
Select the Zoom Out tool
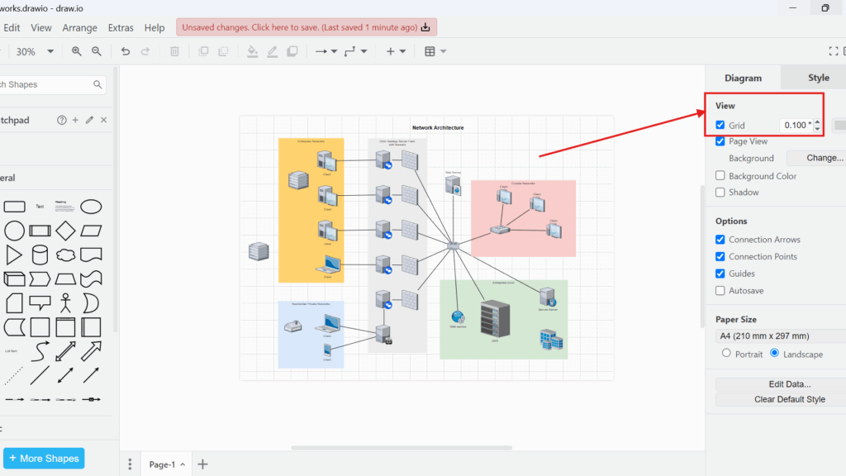(97, 51)
